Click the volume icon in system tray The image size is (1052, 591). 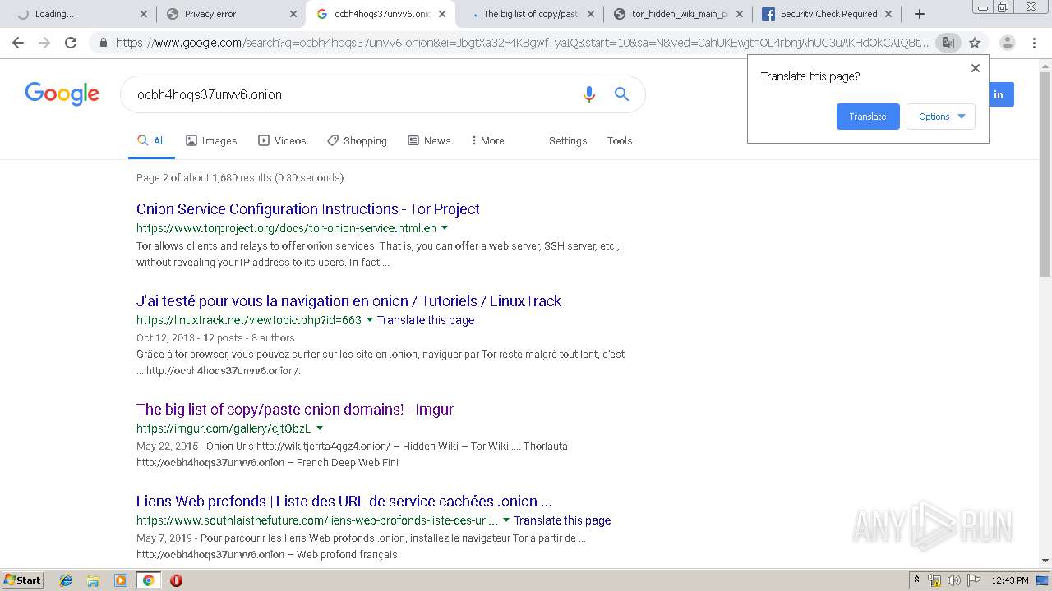click(954, 580)
